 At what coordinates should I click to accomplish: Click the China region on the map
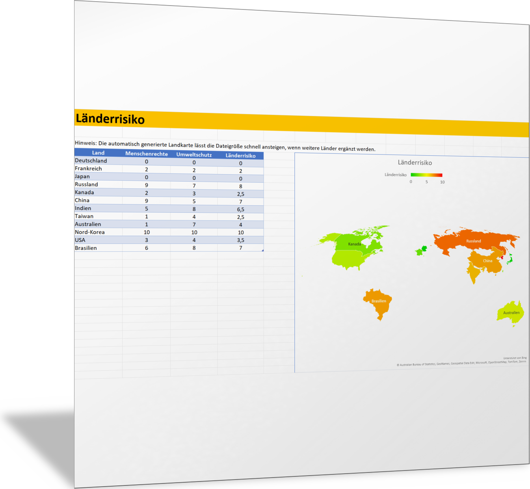tap(487, 261)
